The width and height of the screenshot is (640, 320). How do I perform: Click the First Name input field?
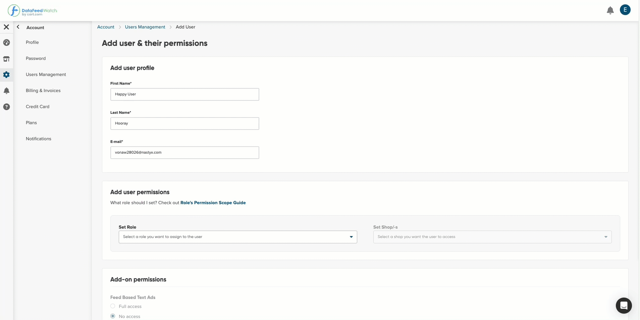click(x=184, y=94)
